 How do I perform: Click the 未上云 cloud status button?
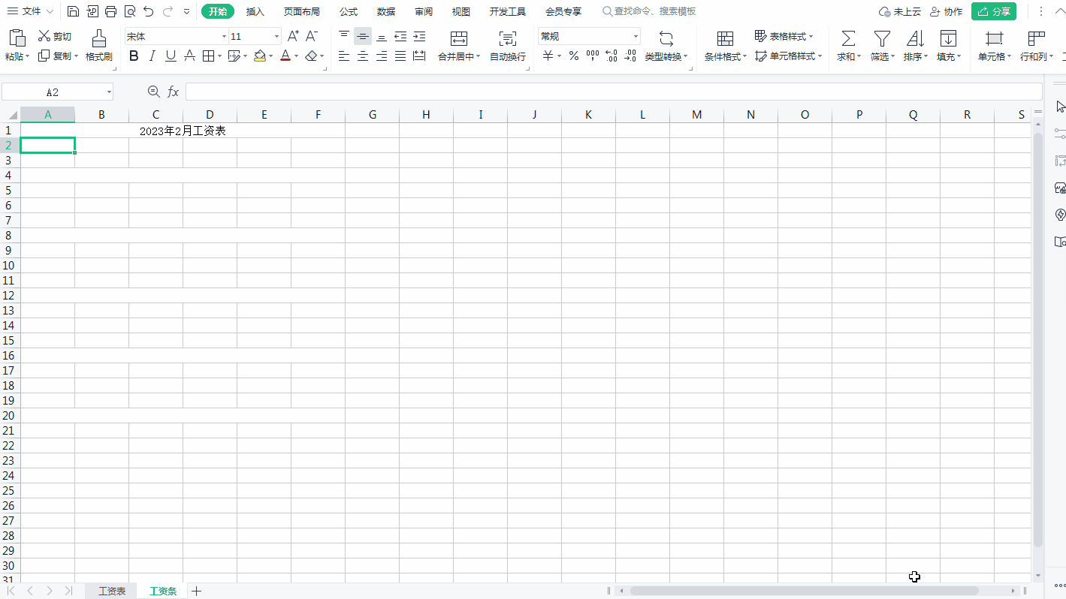(x=900, y=11)
